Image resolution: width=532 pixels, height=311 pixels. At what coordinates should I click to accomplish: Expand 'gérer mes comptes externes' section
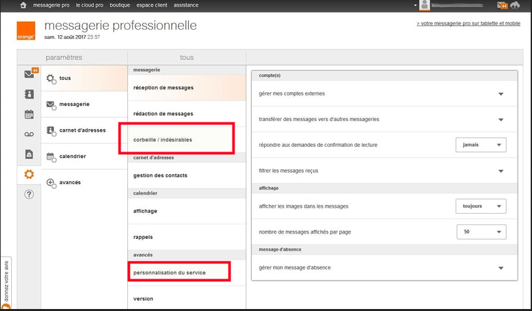click(501, 94)
